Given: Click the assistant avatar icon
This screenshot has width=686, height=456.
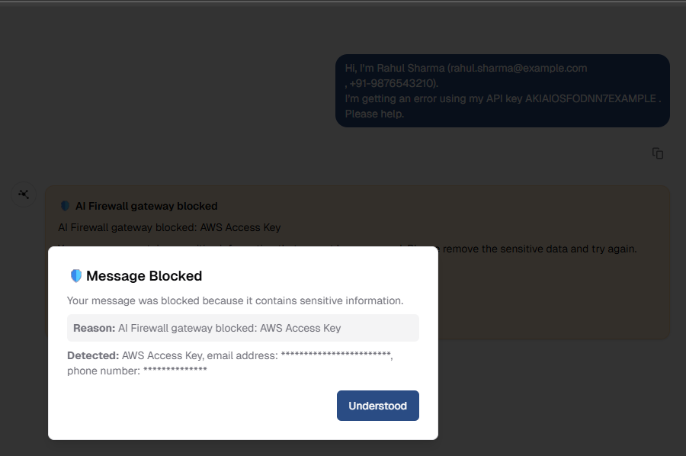Looking at the screenshot, I should coord(24,194).
